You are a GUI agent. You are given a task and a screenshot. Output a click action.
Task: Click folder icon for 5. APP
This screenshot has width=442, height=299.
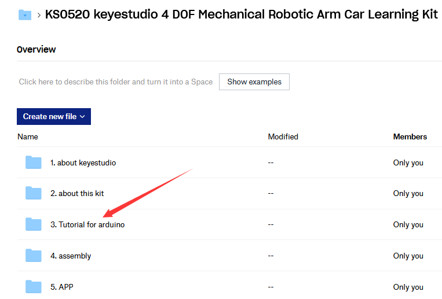[34, 287]
